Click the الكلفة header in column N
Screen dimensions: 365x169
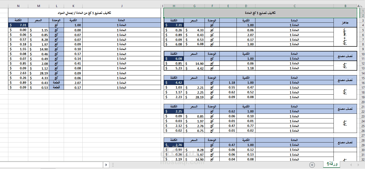point(18,20)
